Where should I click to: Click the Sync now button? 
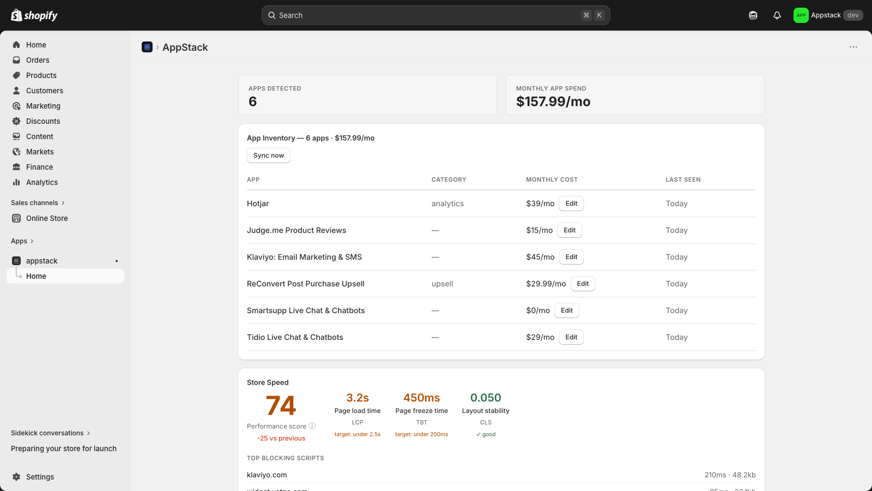coord(269,155)
